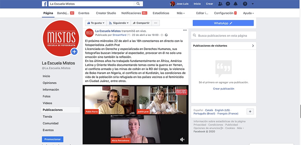
Task: Open page more-actions ellipsis button
Action: pos(156,23)
